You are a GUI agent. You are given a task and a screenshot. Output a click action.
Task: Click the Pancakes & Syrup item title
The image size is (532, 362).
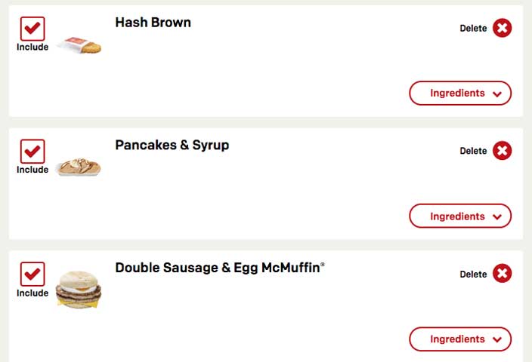[x=172, y=145]
